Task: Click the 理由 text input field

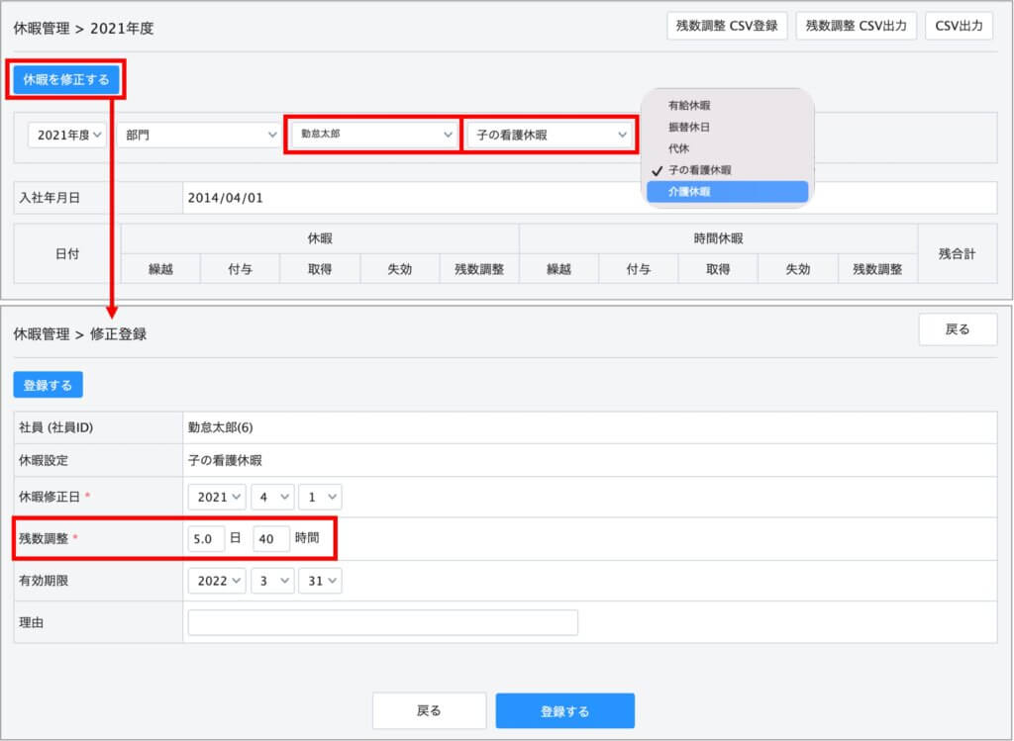Action: (382, 622)
